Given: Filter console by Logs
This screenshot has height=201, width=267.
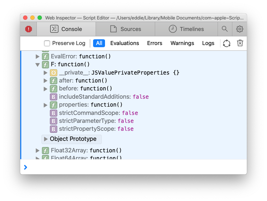Looking at the screenshot, I should coord(208,43).
